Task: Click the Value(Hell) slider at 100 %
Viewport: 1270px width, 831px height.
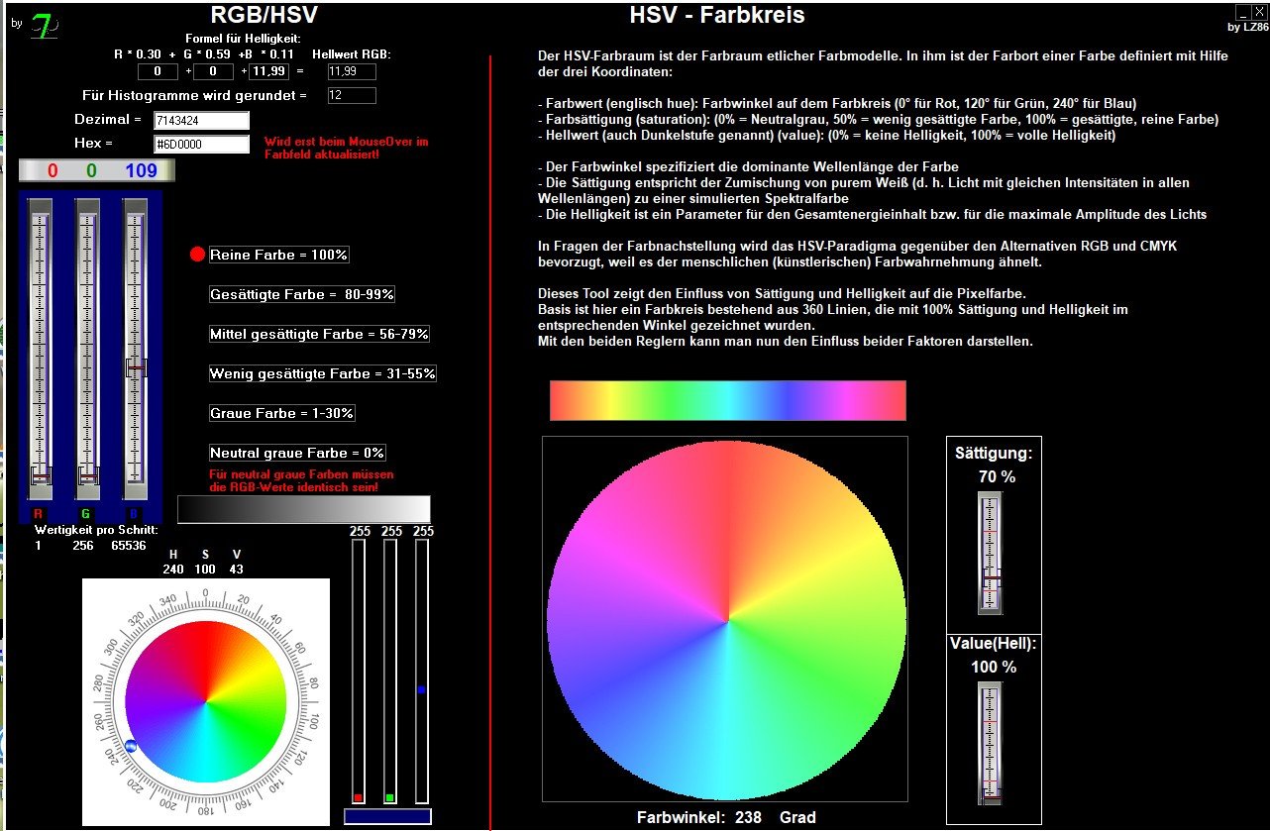Action: (x=992, y=744)
